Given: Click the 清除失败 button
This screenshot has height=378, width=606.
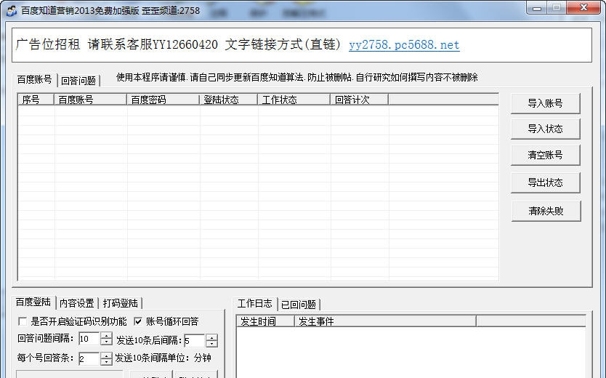Looking at the screenshot, I should coord(546,211).
